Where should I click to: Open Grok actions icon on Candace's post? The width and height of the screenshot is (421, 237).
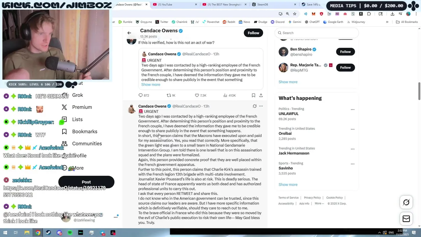click(x=255, y=106)
